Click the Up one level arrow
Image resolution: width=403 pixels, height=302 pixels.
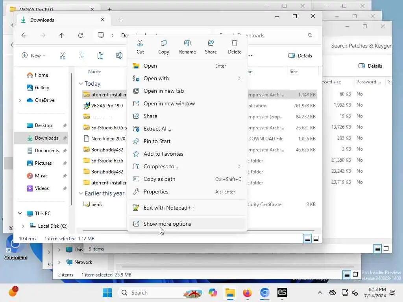[61, 35]
